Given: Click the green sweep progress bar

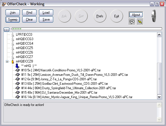Looking at the screenshot, I should coord(87,29).
